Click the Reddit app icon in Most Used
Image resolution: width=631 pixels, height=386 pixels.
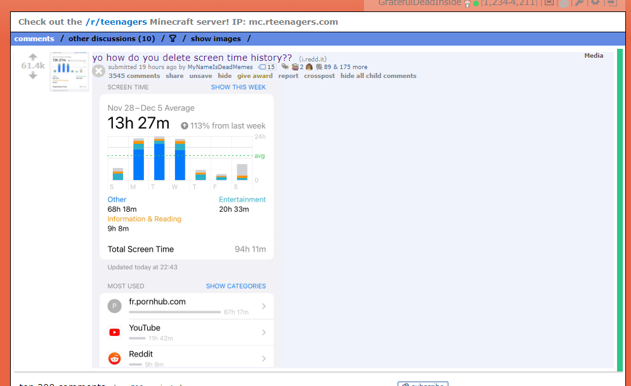tap(114, 358)
